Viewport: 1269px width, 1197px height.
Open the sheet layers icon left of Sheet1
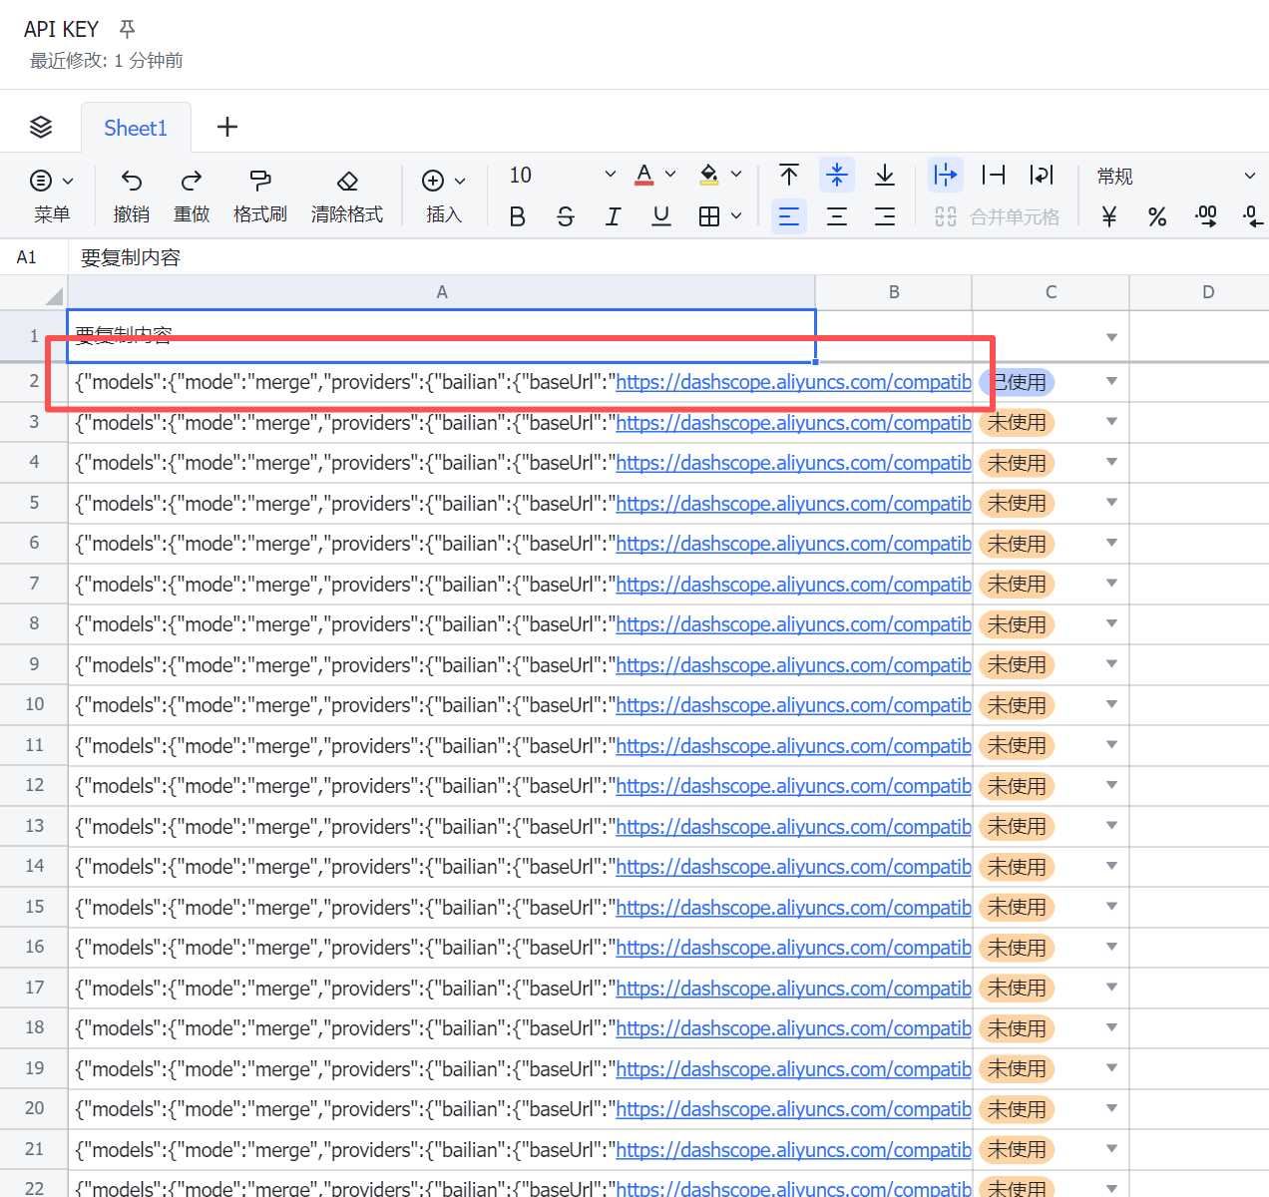(x=41, y=127)
